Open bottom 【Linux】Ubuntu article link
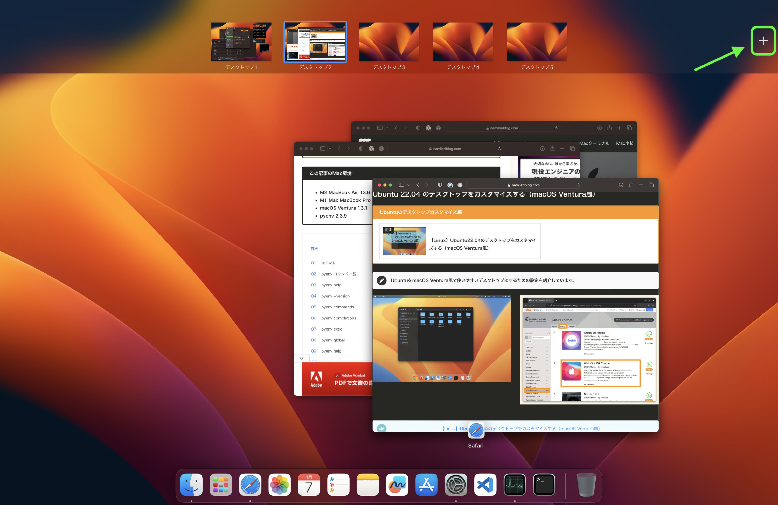 [x=521, y=429]
